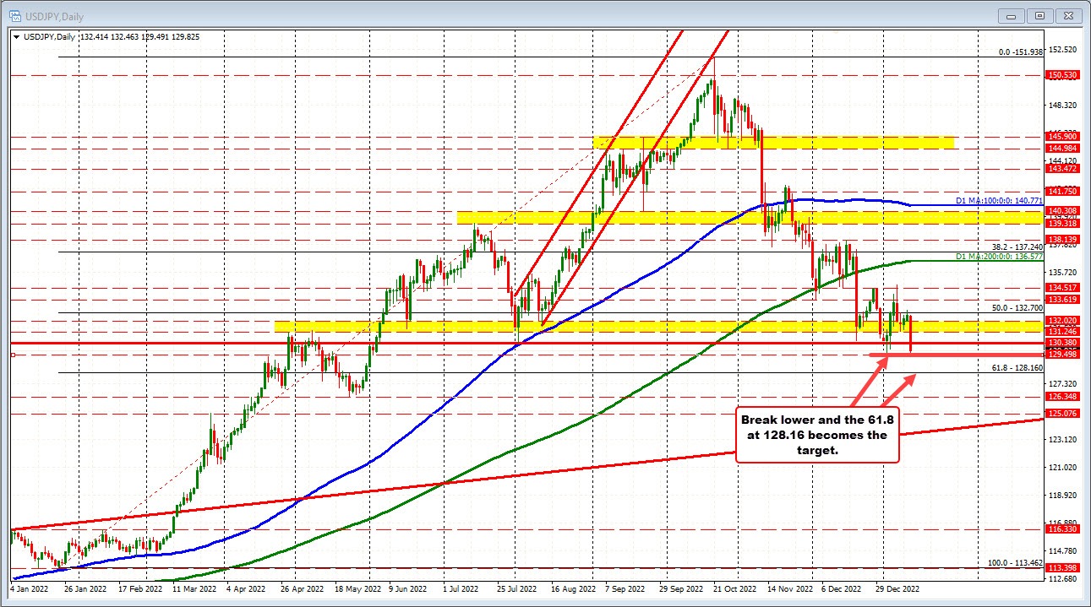Click the 129.498 red price tag
Screen dimensions: 1091x607
pyautogui.click(x=1061, y=355)
